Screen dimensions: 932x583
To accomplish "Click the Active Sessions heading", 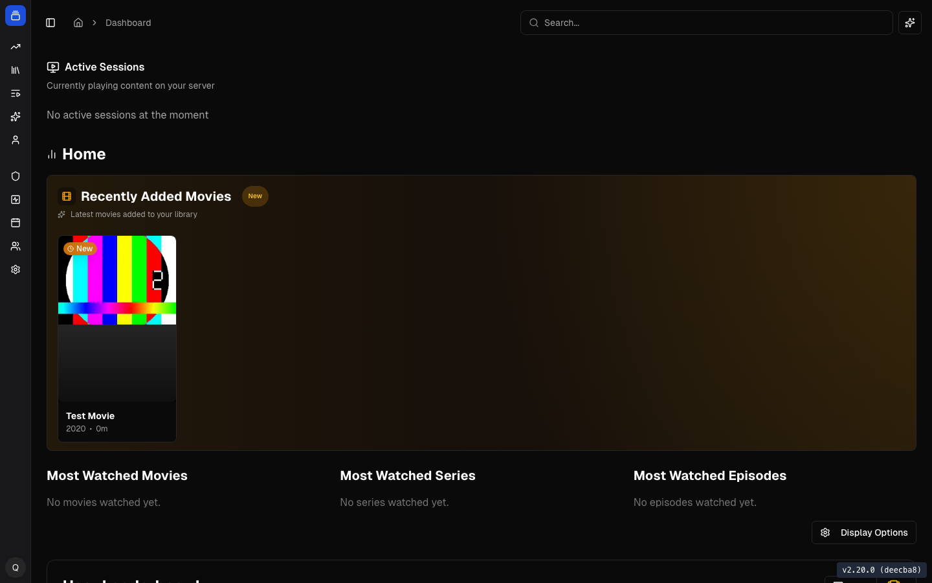I will [x=105, y=67].
